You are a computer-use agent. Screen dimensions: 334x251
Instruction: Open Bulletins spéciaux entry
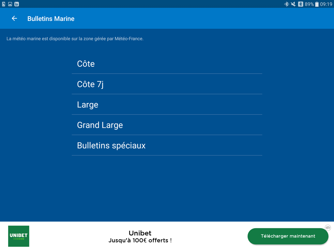[167, 145]
